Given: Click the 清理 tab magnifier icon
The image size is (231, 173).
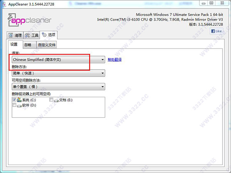Looking at the screenshot, I should tap(11, 35).
